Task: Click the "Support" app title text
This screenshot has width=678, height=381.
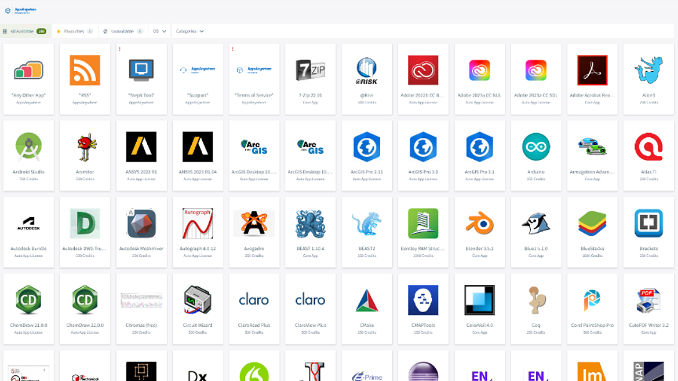Action: click(198, 95)
